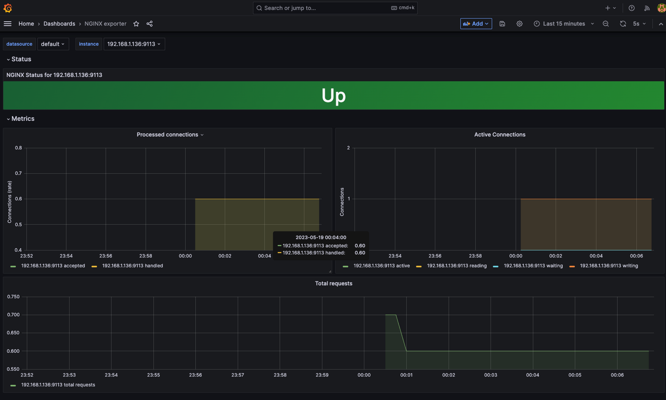Click the Active Connections panel title
The height and width of the screenshot is (400, 666).
(x=499, y=134)
